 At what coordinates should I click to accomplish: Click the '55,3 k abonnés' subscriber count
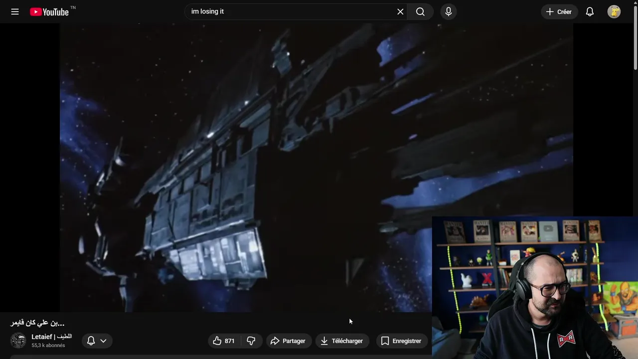[x=48, y=345]
